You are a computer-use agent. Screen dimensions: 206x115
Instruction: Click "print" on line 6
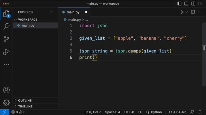click(x=86, y=57)
